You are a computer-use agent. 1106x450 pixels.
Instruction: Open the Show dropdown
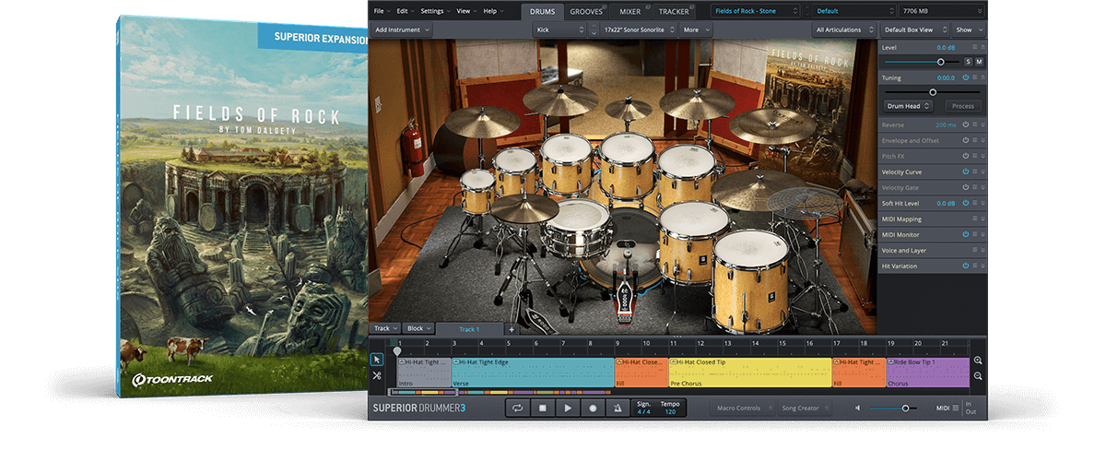[968, 30]
